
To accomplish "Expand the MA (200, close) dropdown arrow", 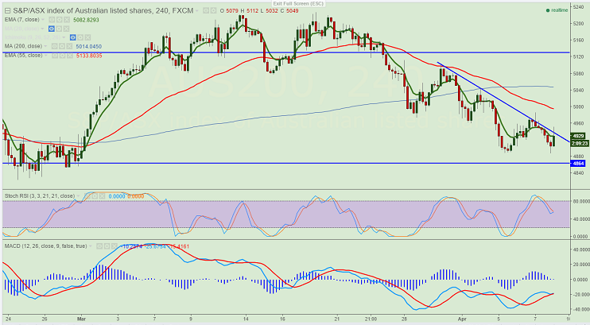I will coord(45,46).
